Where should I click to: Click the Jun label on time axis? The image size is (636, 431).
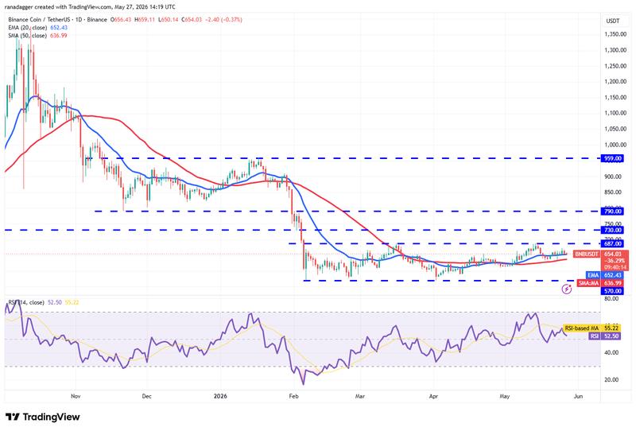pos(579,396)
